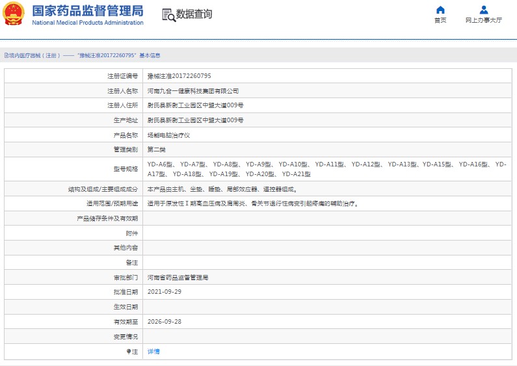Click the 注 lightbulb icon
517x366 pixels.
pos(129,352)
